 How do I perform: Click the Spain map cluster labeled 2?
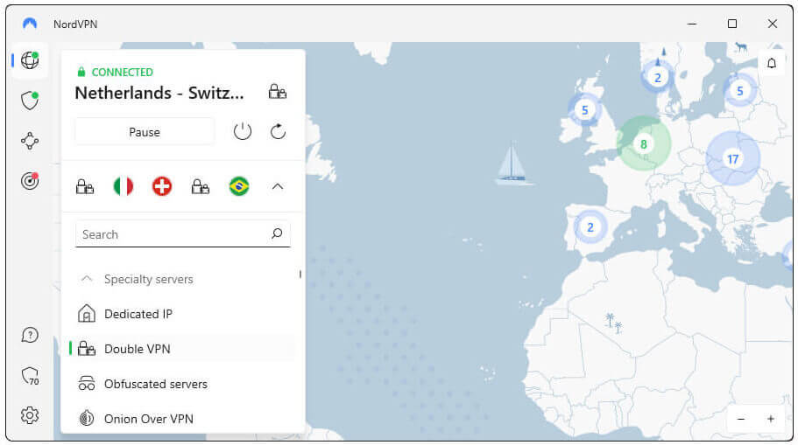pyautogui.click(x=590, y=226)
